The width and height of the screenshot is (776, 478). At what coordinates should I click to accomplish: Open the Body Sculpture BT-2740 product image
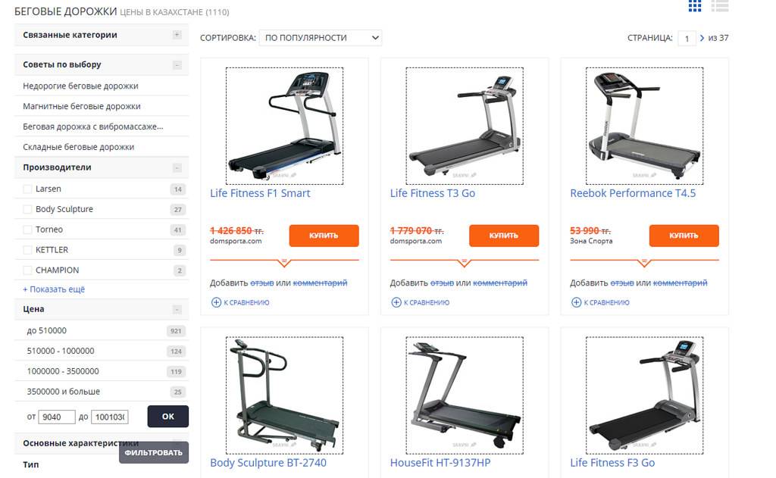[x=285, y=395]
